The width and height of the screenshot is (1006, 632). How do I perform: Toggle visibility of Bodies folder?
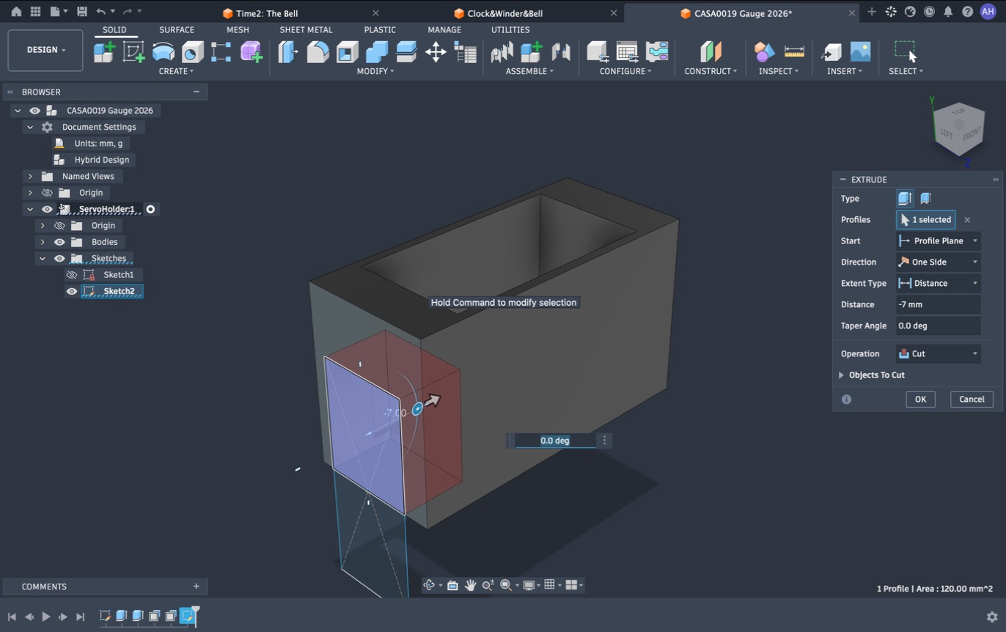coord(59,242)
